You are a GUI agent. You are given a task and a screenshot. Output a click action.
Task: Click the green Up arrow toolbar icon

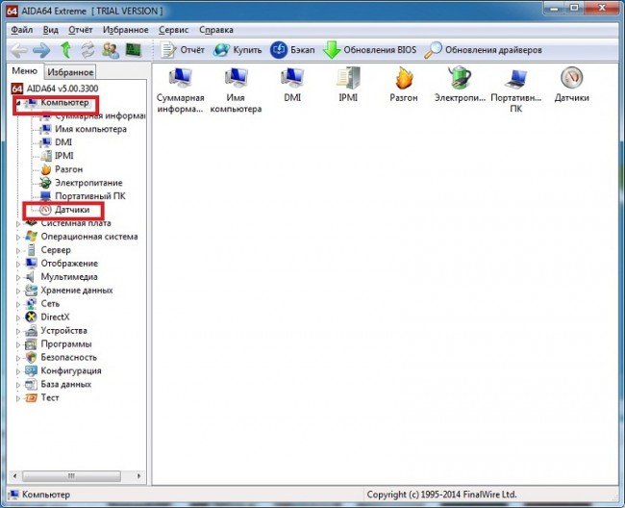tap(65, 49)
